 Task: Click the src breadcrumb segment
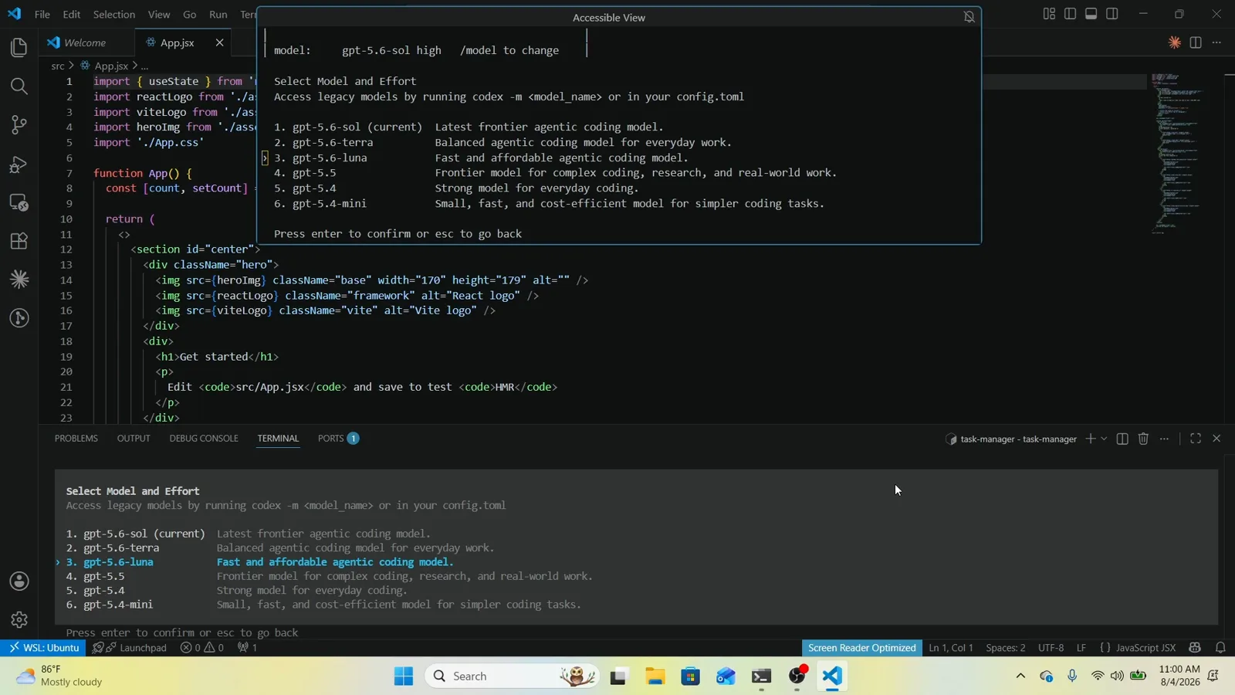58,66
